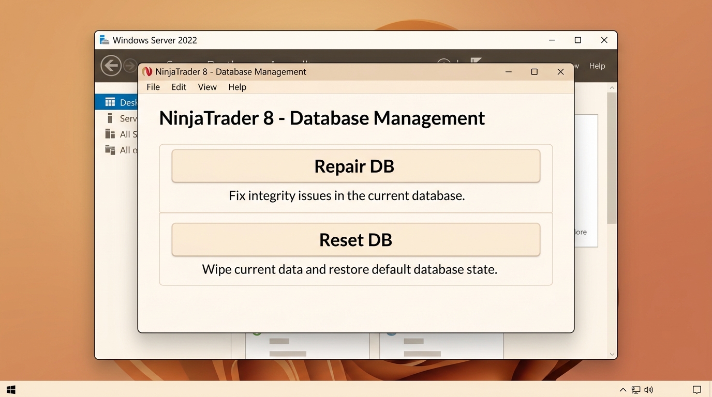Click the volume speaker icon in taskbar
Viewport: 712px width, 397px height.
click(649, 390)
